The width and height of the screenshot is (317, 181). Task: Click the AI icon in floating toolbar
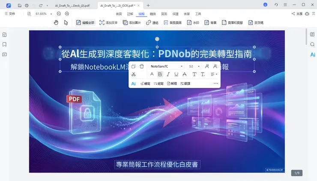click(x=133, y=84)
